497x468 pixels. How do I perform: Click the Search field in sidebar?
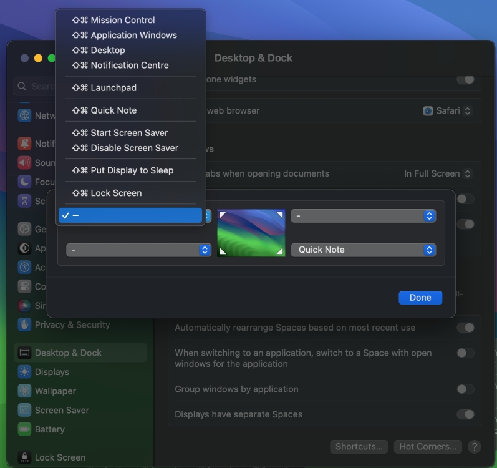tap(35, 86)
